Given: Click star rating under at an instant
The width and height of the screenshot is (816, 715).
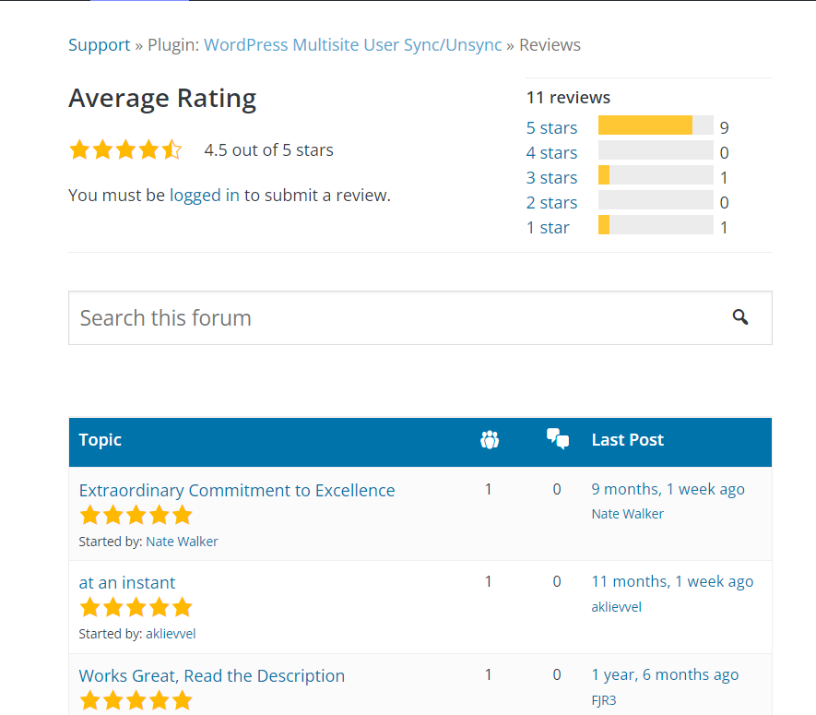Looking at the screenshot, I should 136,607.
